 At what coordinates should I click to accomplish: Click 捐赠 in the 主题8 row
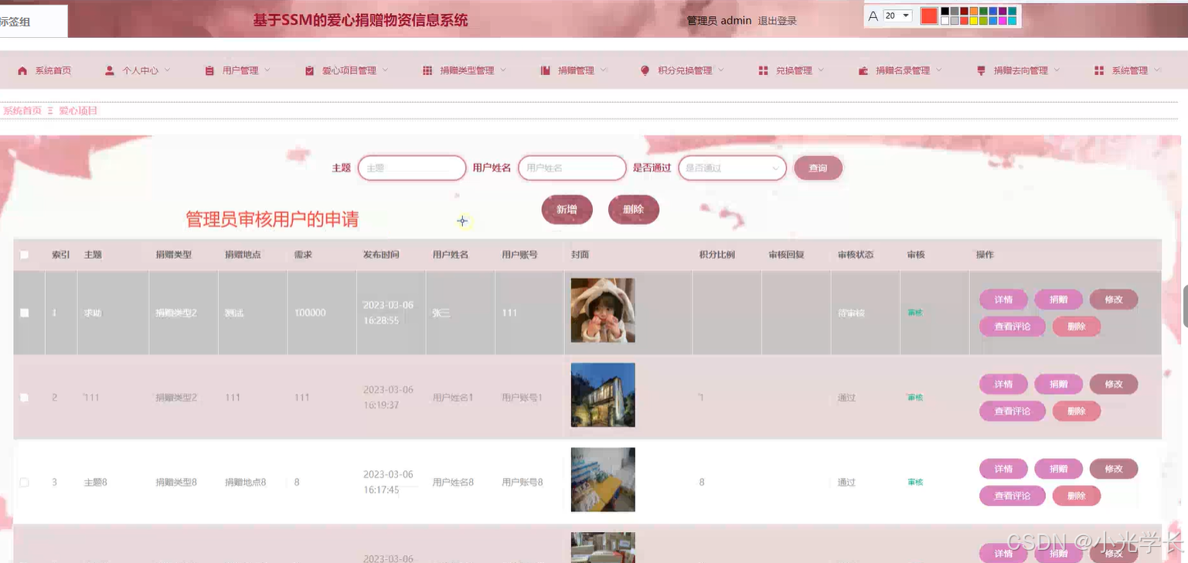[x=1058, y=469]
